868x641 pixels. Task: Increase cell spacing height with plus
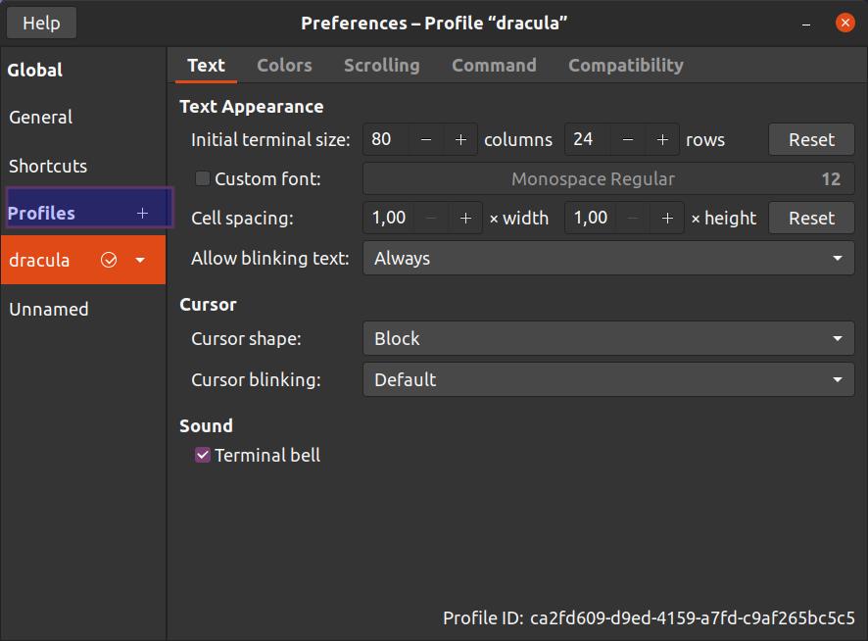pos(667,219)
